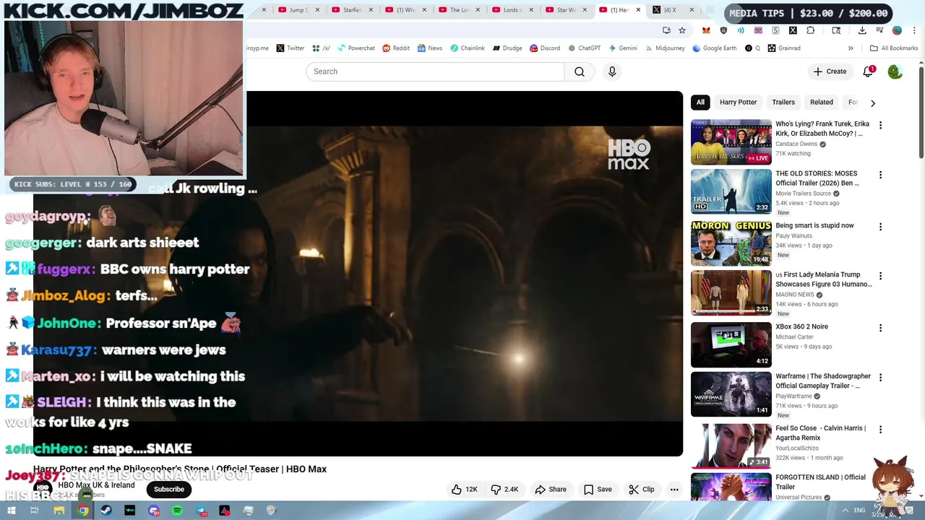Screen dimensions: 925x520
Task: Open Chrome from the taskbar
Action: click(x=83, y=511)
